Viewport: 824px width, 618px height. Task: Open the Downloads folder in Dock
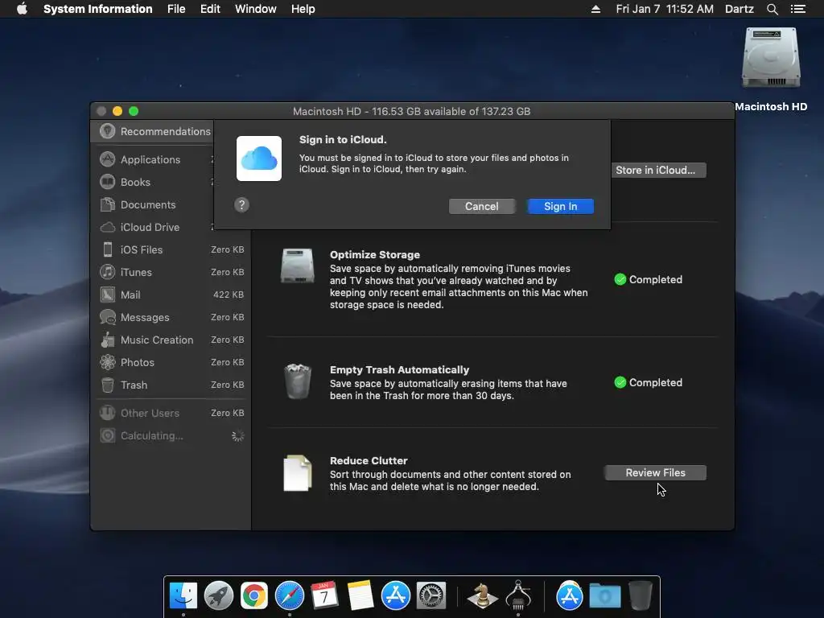[605, 595]
